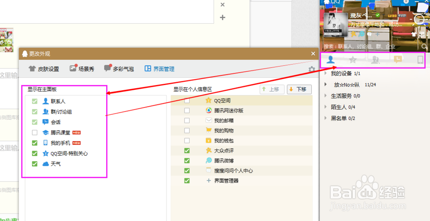Viewport: 430px width, 221px height.
Task: Uncheck the 界面管理器 checkbox
Action: pyautogui.click(x=187, y=181)
